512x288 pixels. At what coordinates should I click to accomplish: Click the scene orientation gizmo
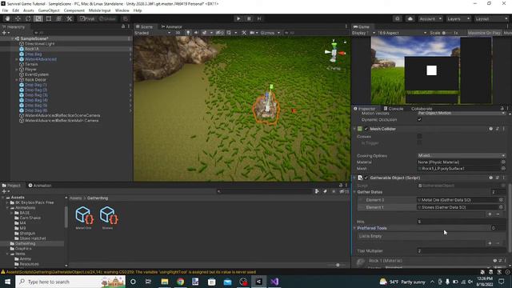(x=334, y=53)
